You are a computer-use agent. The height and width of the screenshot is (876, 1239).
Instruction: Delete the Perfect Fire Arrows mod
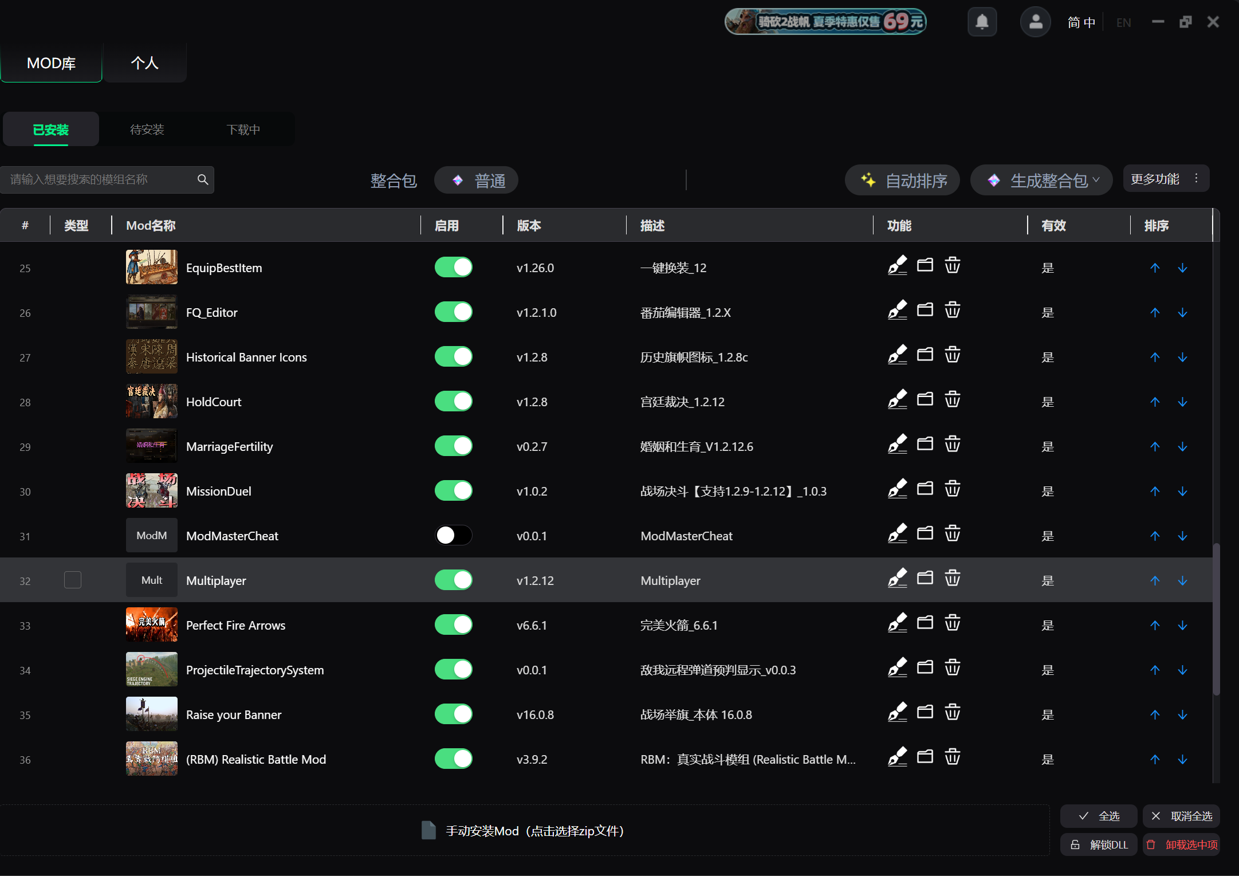pyautogui.click(x=953, y=623)
